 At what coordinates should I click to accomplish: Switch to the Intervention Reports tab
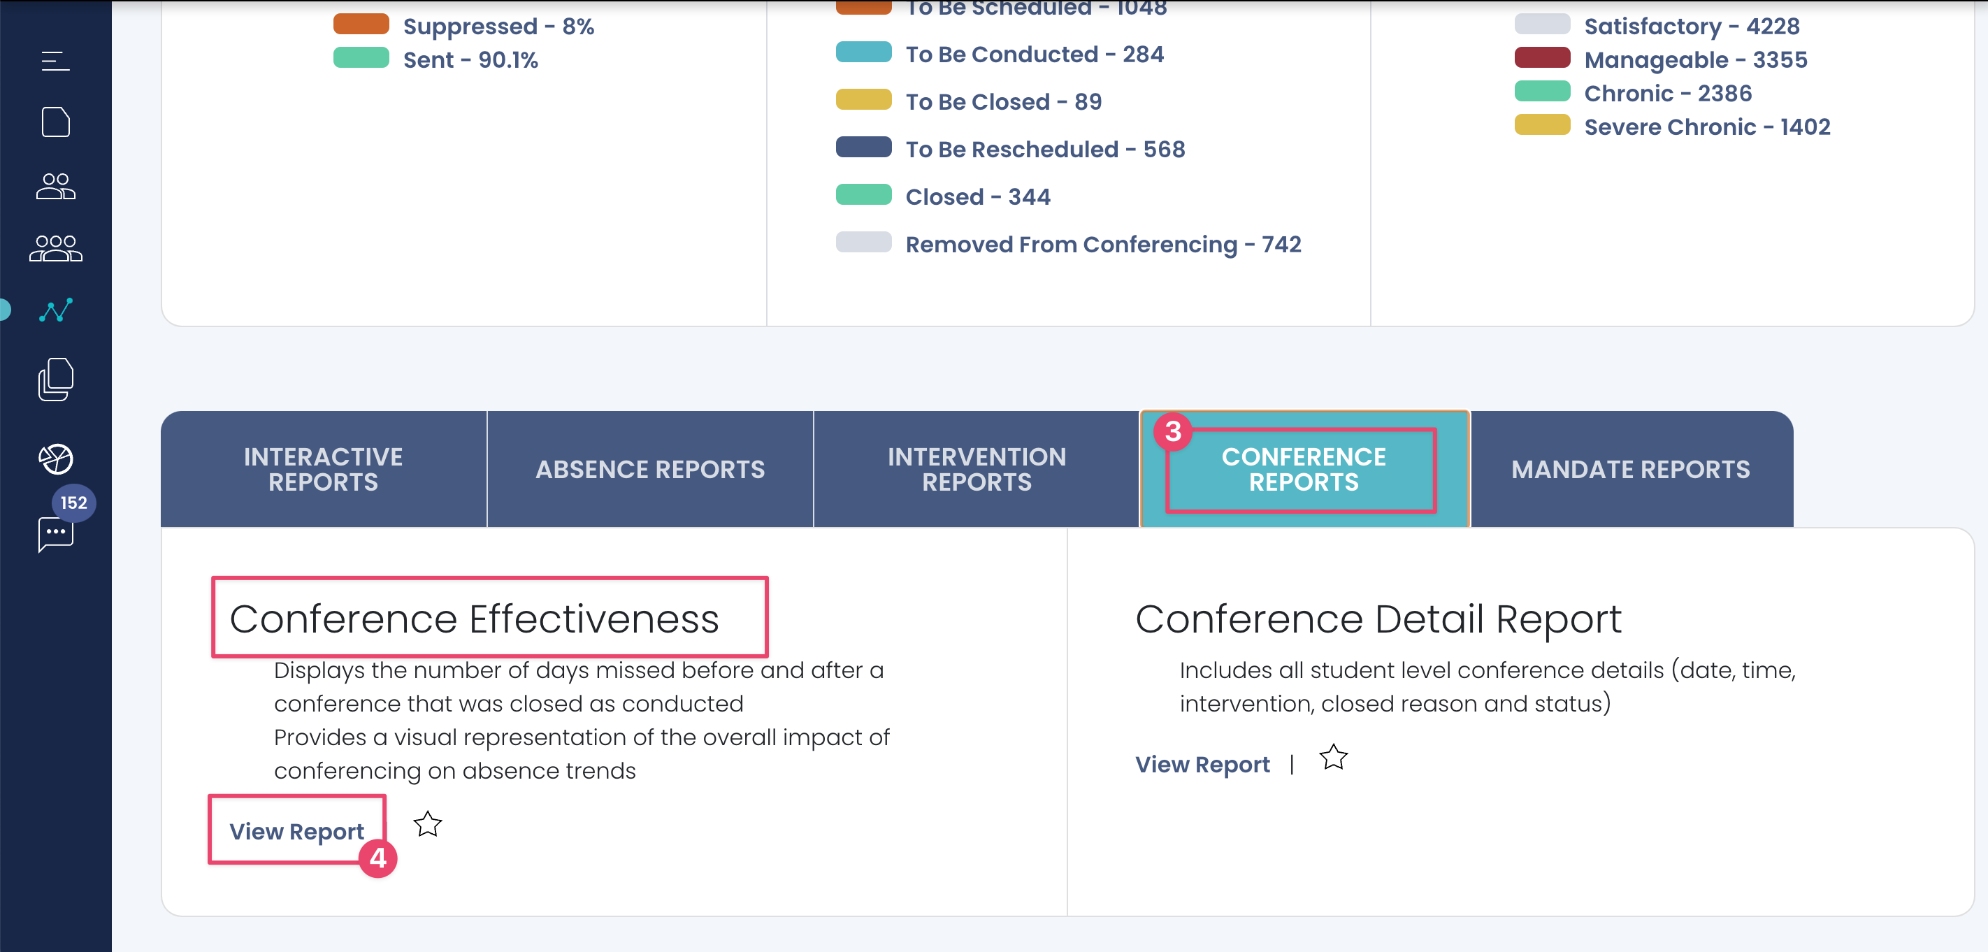tap(977, 469)
